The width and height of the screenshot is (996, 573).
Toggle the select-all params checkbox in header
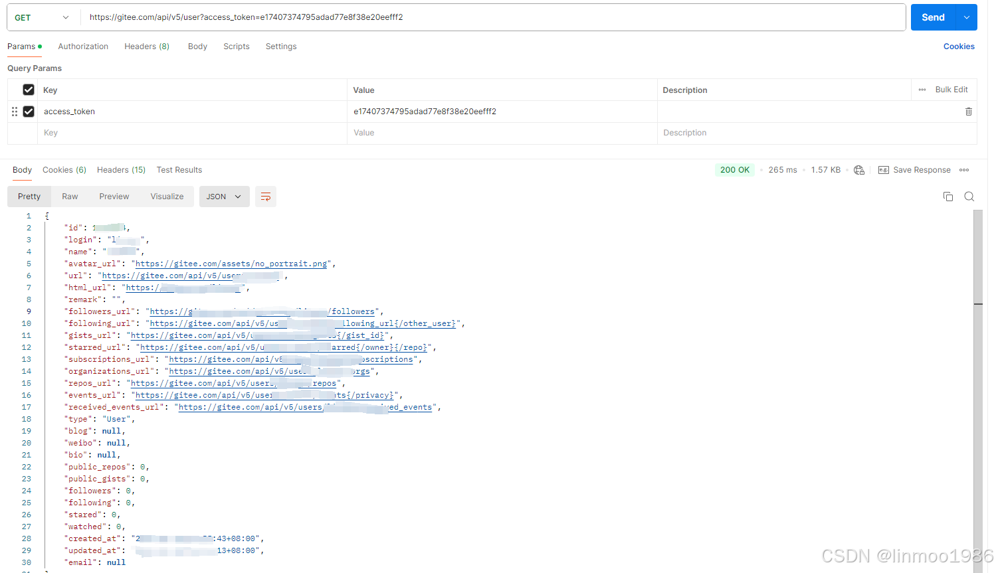[29, 90]
